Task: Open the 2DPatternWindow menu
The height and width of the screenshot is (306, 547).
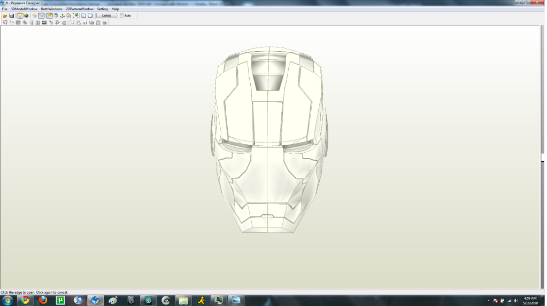Action: click(x=80, y=9)
